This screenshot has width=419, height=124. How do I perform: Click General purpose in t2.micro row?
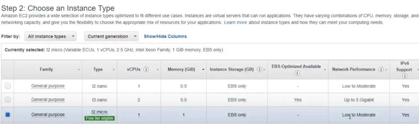(x=48, y=115)
